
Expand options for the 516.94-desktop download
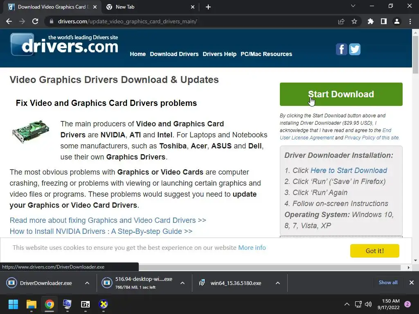coord(182,283)
